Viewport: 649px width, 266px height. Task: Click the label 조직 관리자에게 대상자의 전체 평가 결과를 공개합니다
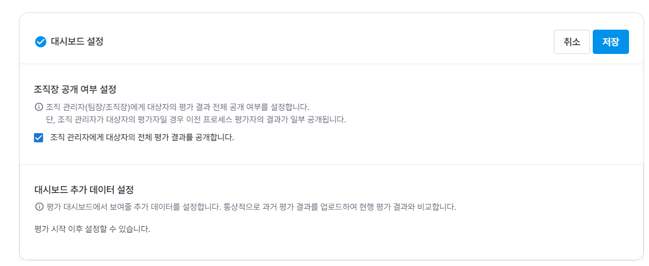tap(142, 138)
